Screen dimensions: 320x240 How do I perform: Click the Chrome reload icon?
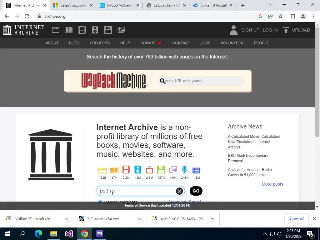click(x=27, y=16)
